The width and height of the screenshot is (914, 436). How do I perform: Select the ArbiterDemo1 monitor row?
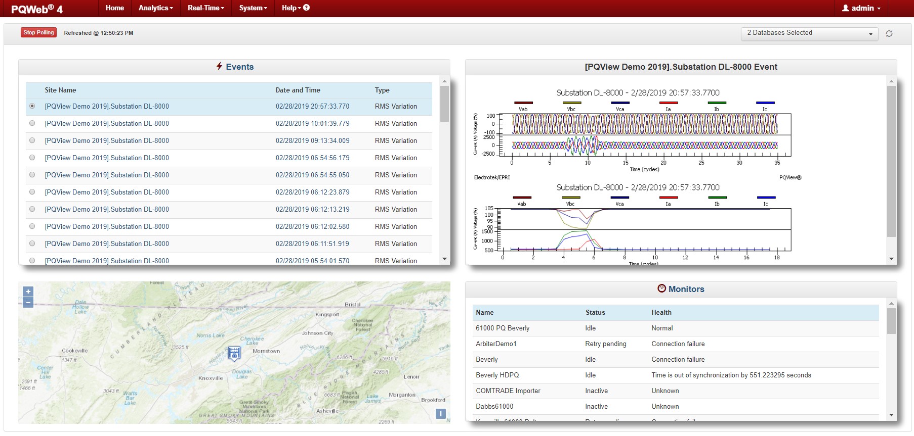coord(676,344)
